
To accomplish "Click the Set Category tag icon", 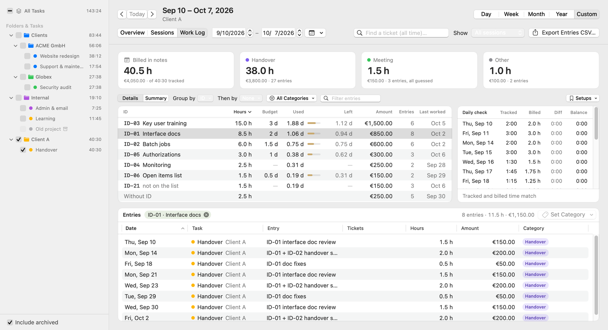I will point(545,215).
